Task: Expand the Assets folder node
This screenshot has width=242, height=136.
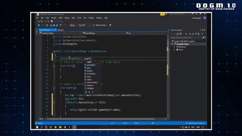Action: (x=174, y=49)
